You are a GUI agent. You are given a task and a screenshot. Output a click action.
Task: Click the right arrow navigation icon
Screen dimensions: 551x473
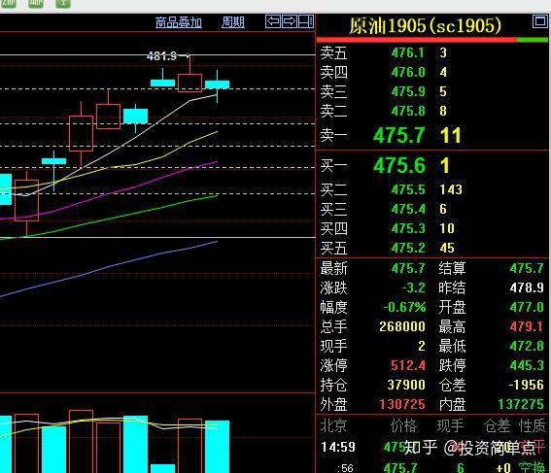click(290, 21)
